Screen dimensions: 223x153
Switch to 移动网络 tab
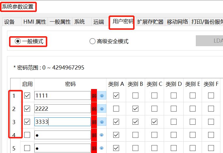click(x=177, y=22)
